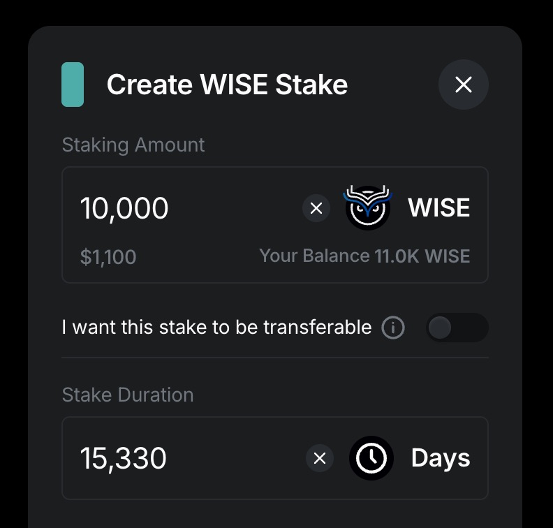This screenshot has width=553, height=528.
Task: Open the transferable stake info icon
Action: 393,328
